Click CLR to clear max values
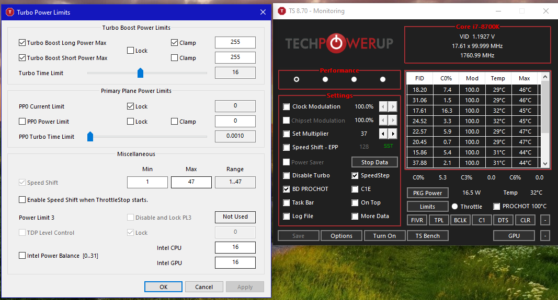 [x=525, y=221]
